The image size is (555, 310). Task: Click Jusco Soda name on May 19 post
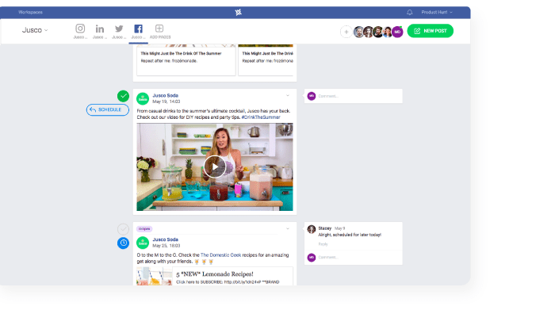165,96
